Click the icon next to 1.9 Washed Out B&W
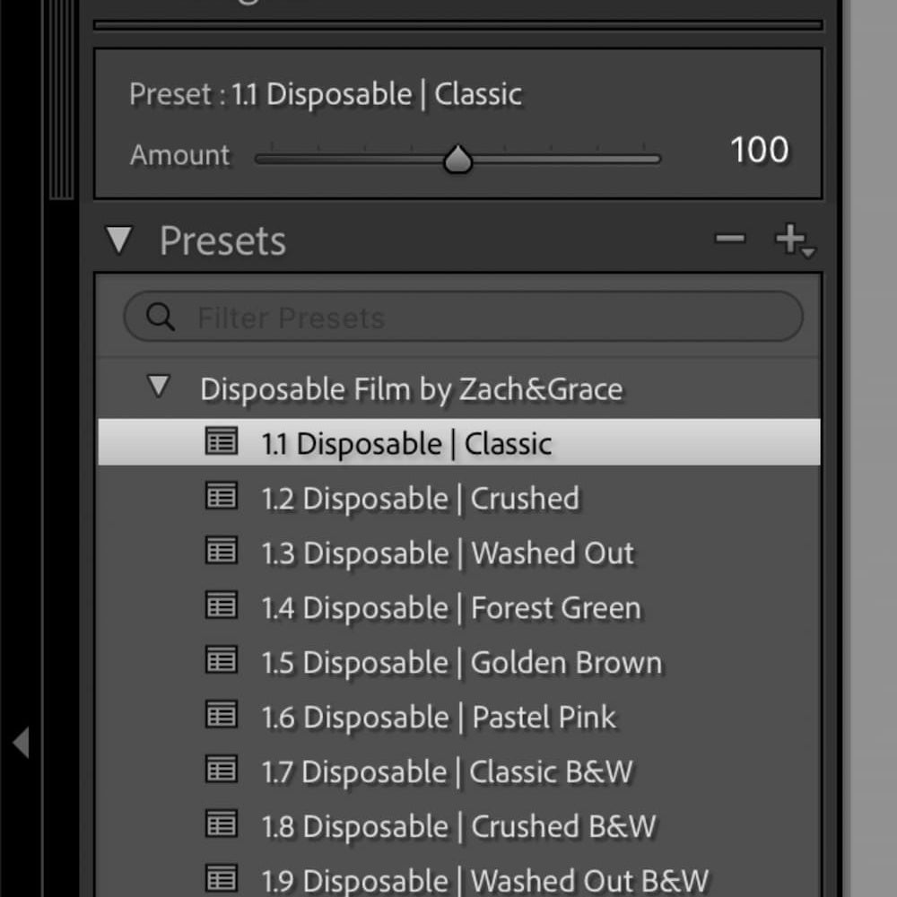 [x=221, y=878]
